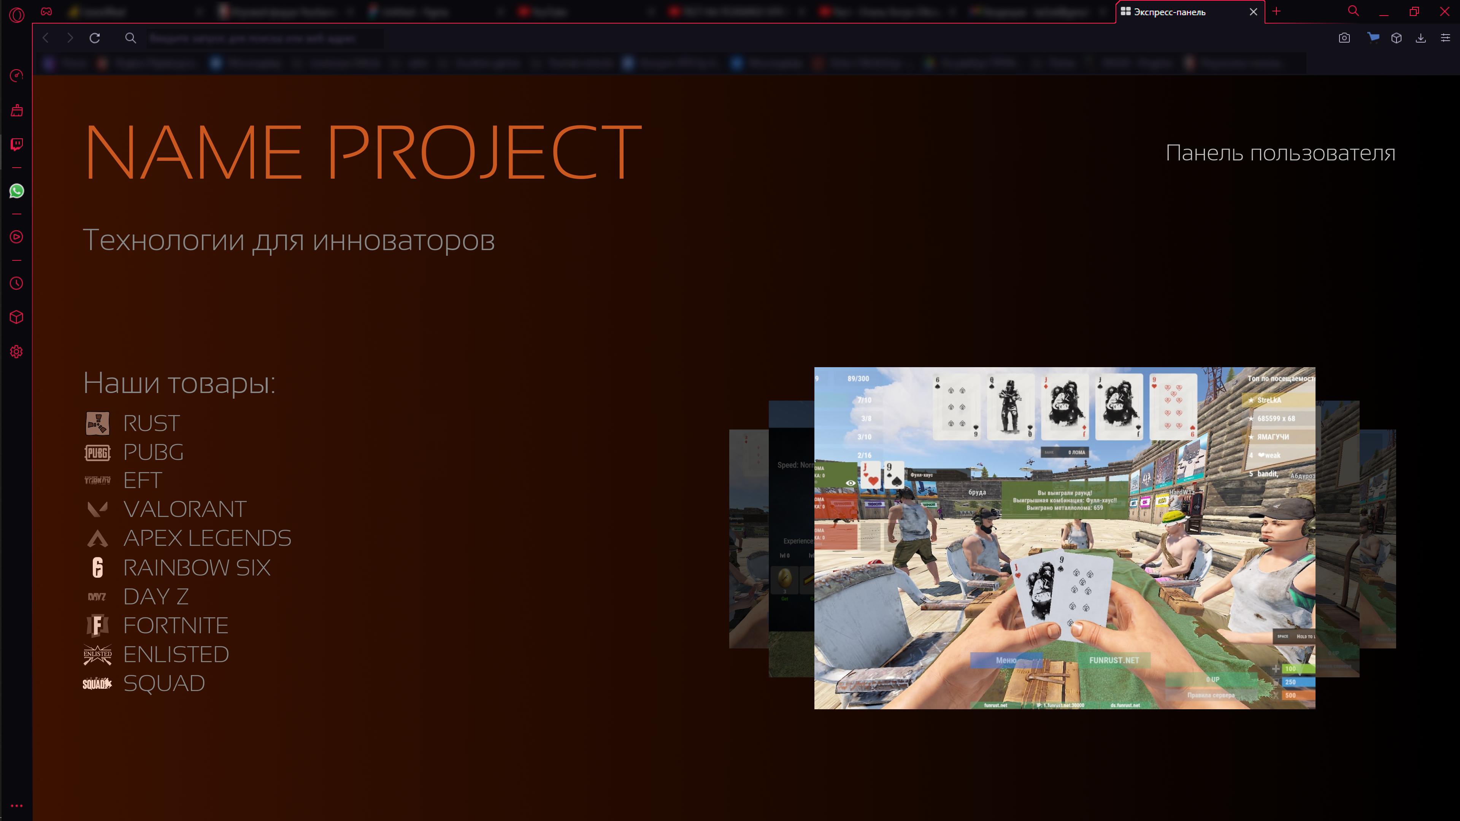Take a snapshot with the camera icon
Viewport: 1460px width, 821px height.
point(1344,38)
